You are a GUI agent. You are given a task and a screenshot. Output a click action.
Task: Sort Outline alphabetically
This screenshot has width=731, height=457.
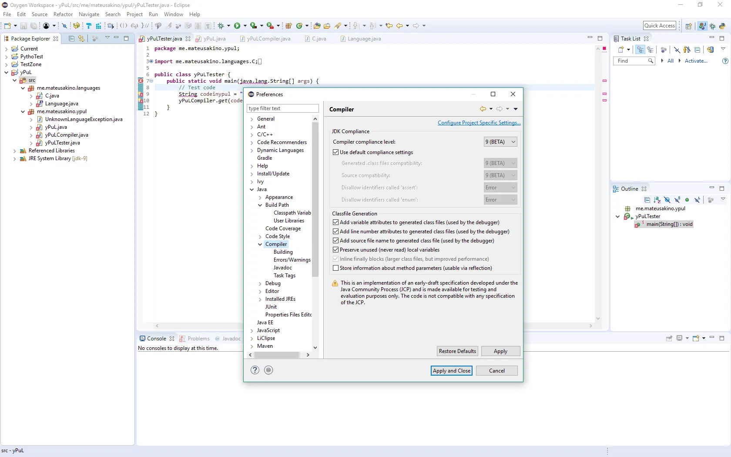pos(657,200)
